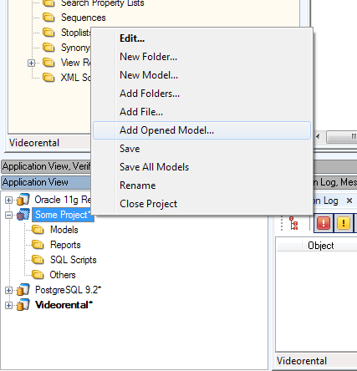Click the Models folder icon

38,230
